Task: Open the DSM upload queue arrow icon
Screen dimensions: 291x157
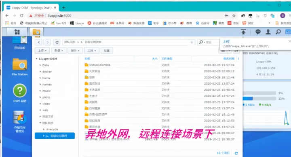Action: tap(243, 32)
